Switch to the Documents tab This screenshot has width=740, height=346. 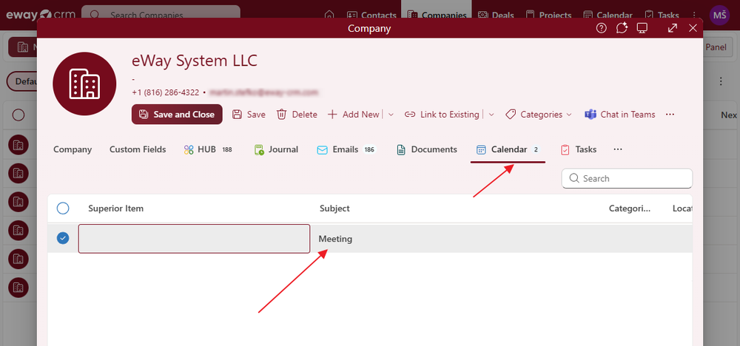[x=427, y=149]
